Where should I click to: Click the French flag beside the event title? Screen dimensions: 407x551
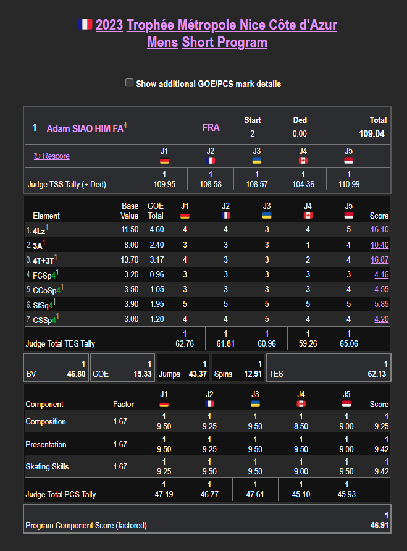[x=85, y=25]
